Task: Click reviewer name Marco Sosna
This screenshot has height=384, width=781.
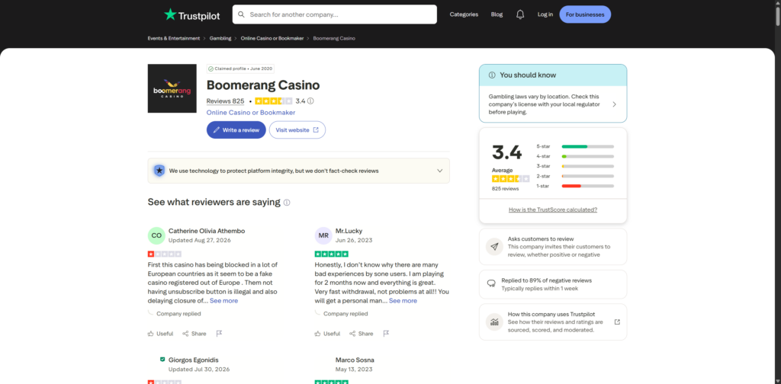Action: pos(355,360)
